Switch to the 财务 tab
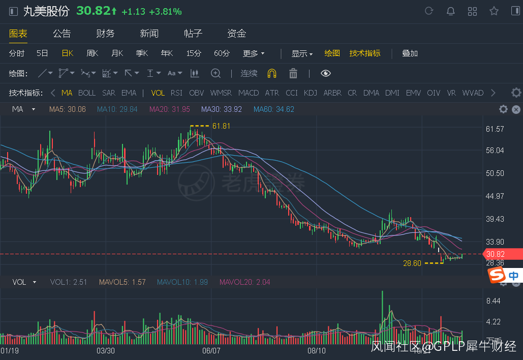 coord(105,34)
